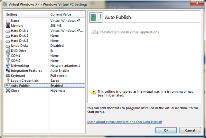Select the Logon Credentials key icon

8,80
